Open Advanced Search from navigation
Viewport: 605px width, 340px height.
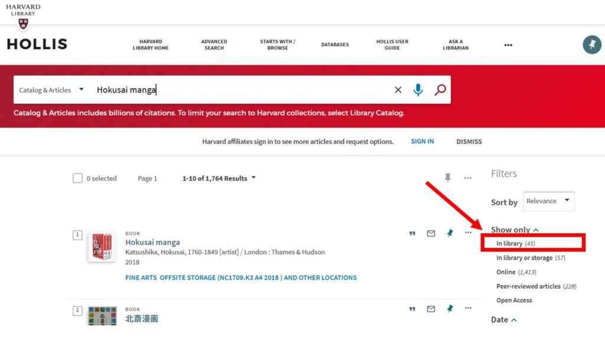point(214,45)
